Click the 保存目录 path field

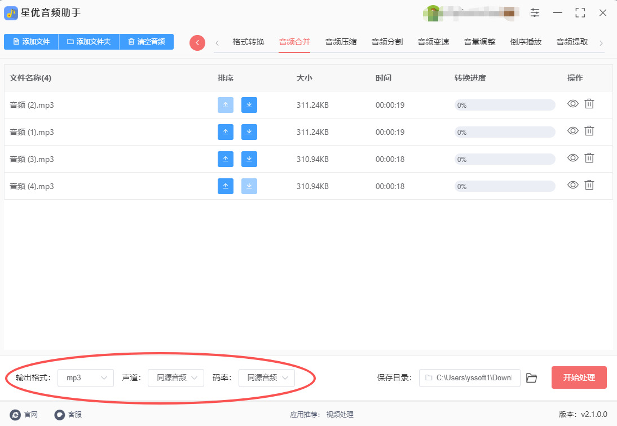[469, 378]
